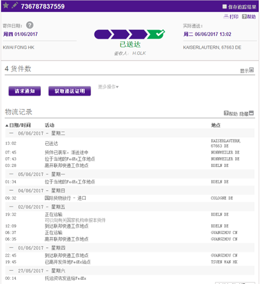Click the 活动 column header
262x284 pixels.
pyautogui.click(x=49, y=125)
